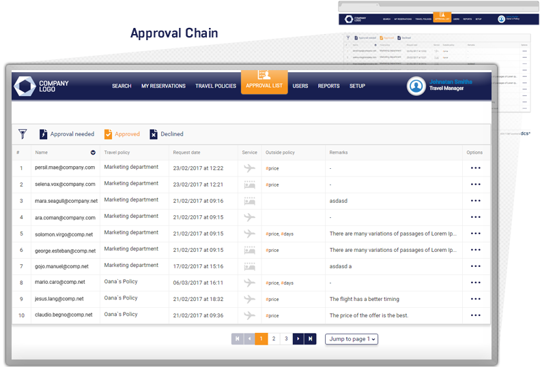This screenshot has height=367, width=540.
Task: Select the solomon.virgo@comp.net email cell
Action: [66, 234]
